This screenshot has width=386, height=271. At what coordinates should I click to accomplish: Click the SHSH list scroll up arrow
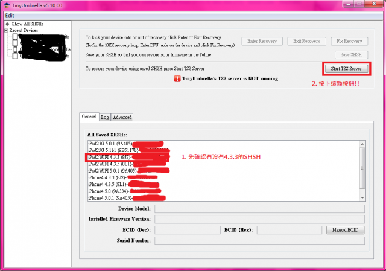tap(362, 144)
